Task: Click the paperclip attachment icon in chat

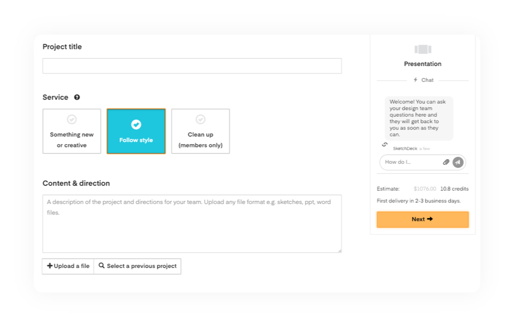Action: click(x=446, y=162)
